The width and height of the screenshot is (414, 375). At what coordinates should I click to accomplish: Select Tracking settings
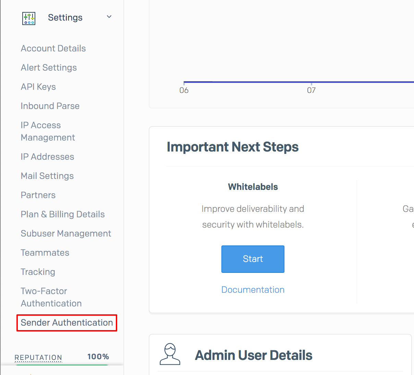pyautogui.click(x=38, y=272)
